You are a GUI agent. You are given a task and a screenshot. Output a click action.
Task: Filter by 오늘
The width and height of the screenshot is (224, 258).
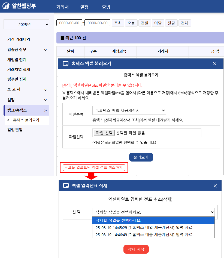[x=131, y=23]
